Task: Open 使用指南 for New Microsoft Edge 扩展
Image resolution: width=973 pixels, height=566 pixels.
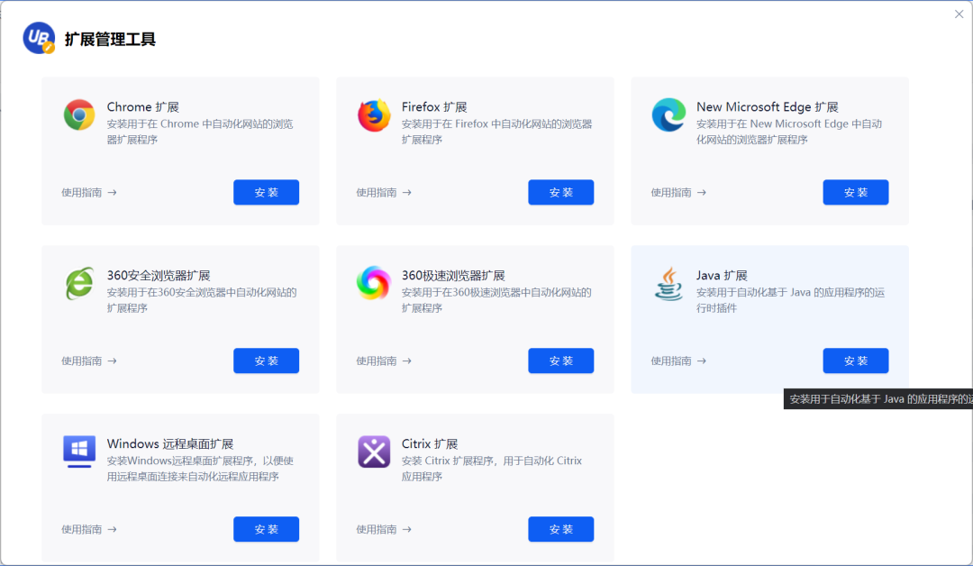Action: 678,192
